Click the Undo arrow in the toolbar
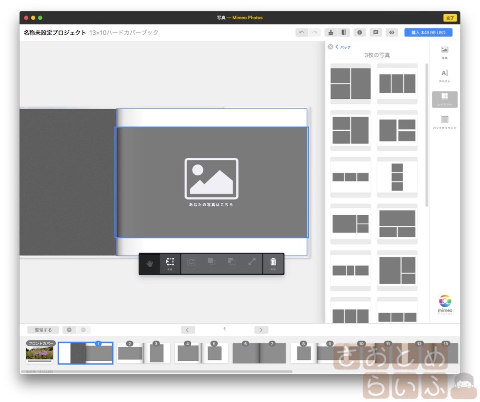The height and width of the screenshot is (402, 480). pos(301,32)
